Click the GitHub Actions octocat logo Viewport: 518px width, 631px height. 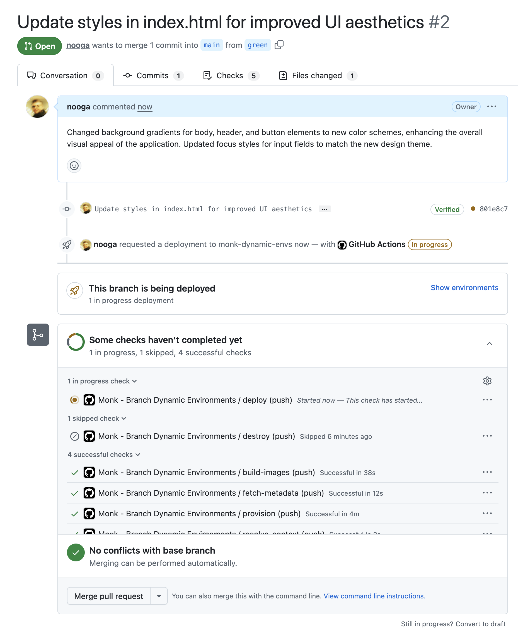pyautogui.click(x=342, y=244)
